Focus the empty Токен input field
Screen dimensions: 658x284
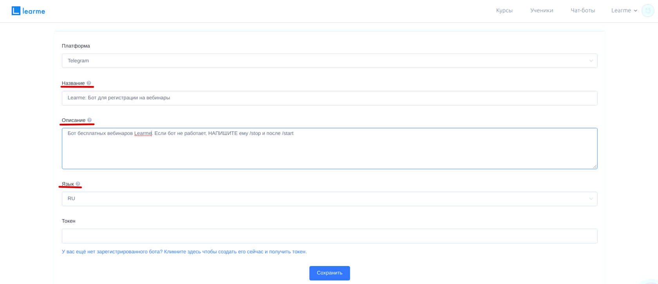coord(329,236)
